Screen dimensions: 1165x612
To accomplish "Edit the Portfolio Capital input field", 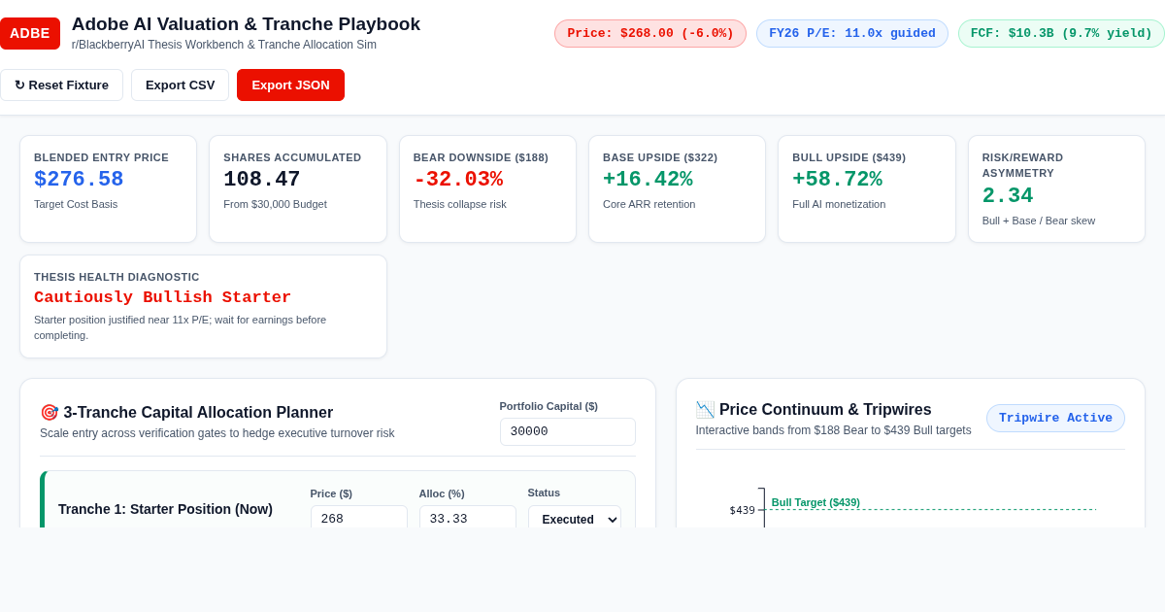I will coord(568,431).
